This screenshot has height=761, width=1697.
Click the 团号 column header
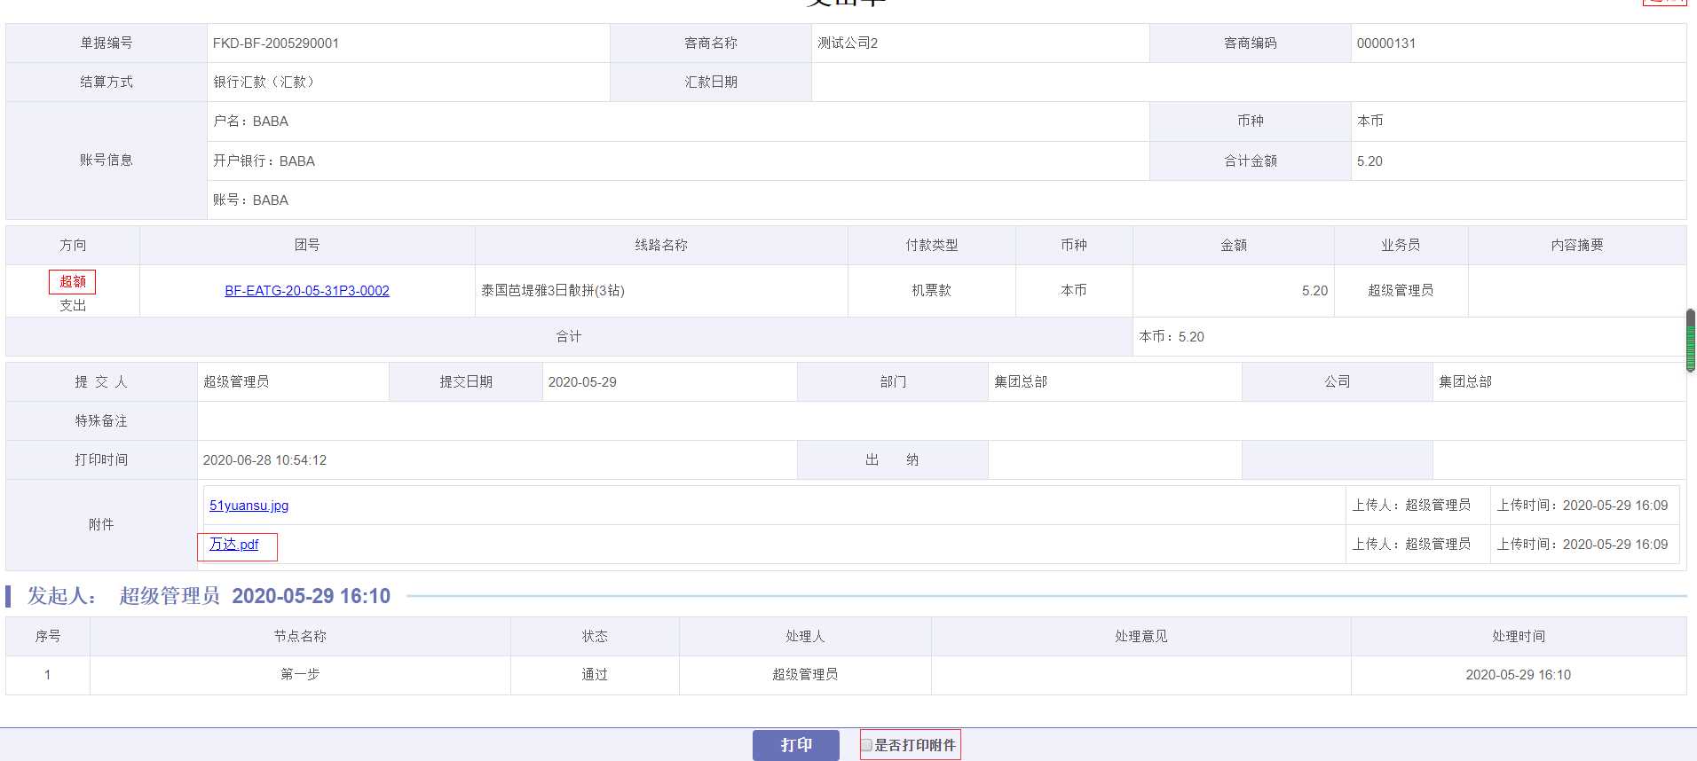click(x=307, y=246)
